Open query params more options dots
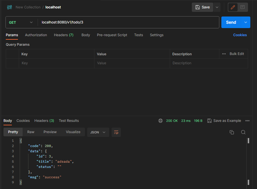This screenshot has height=189, width=257. point(224,54)
